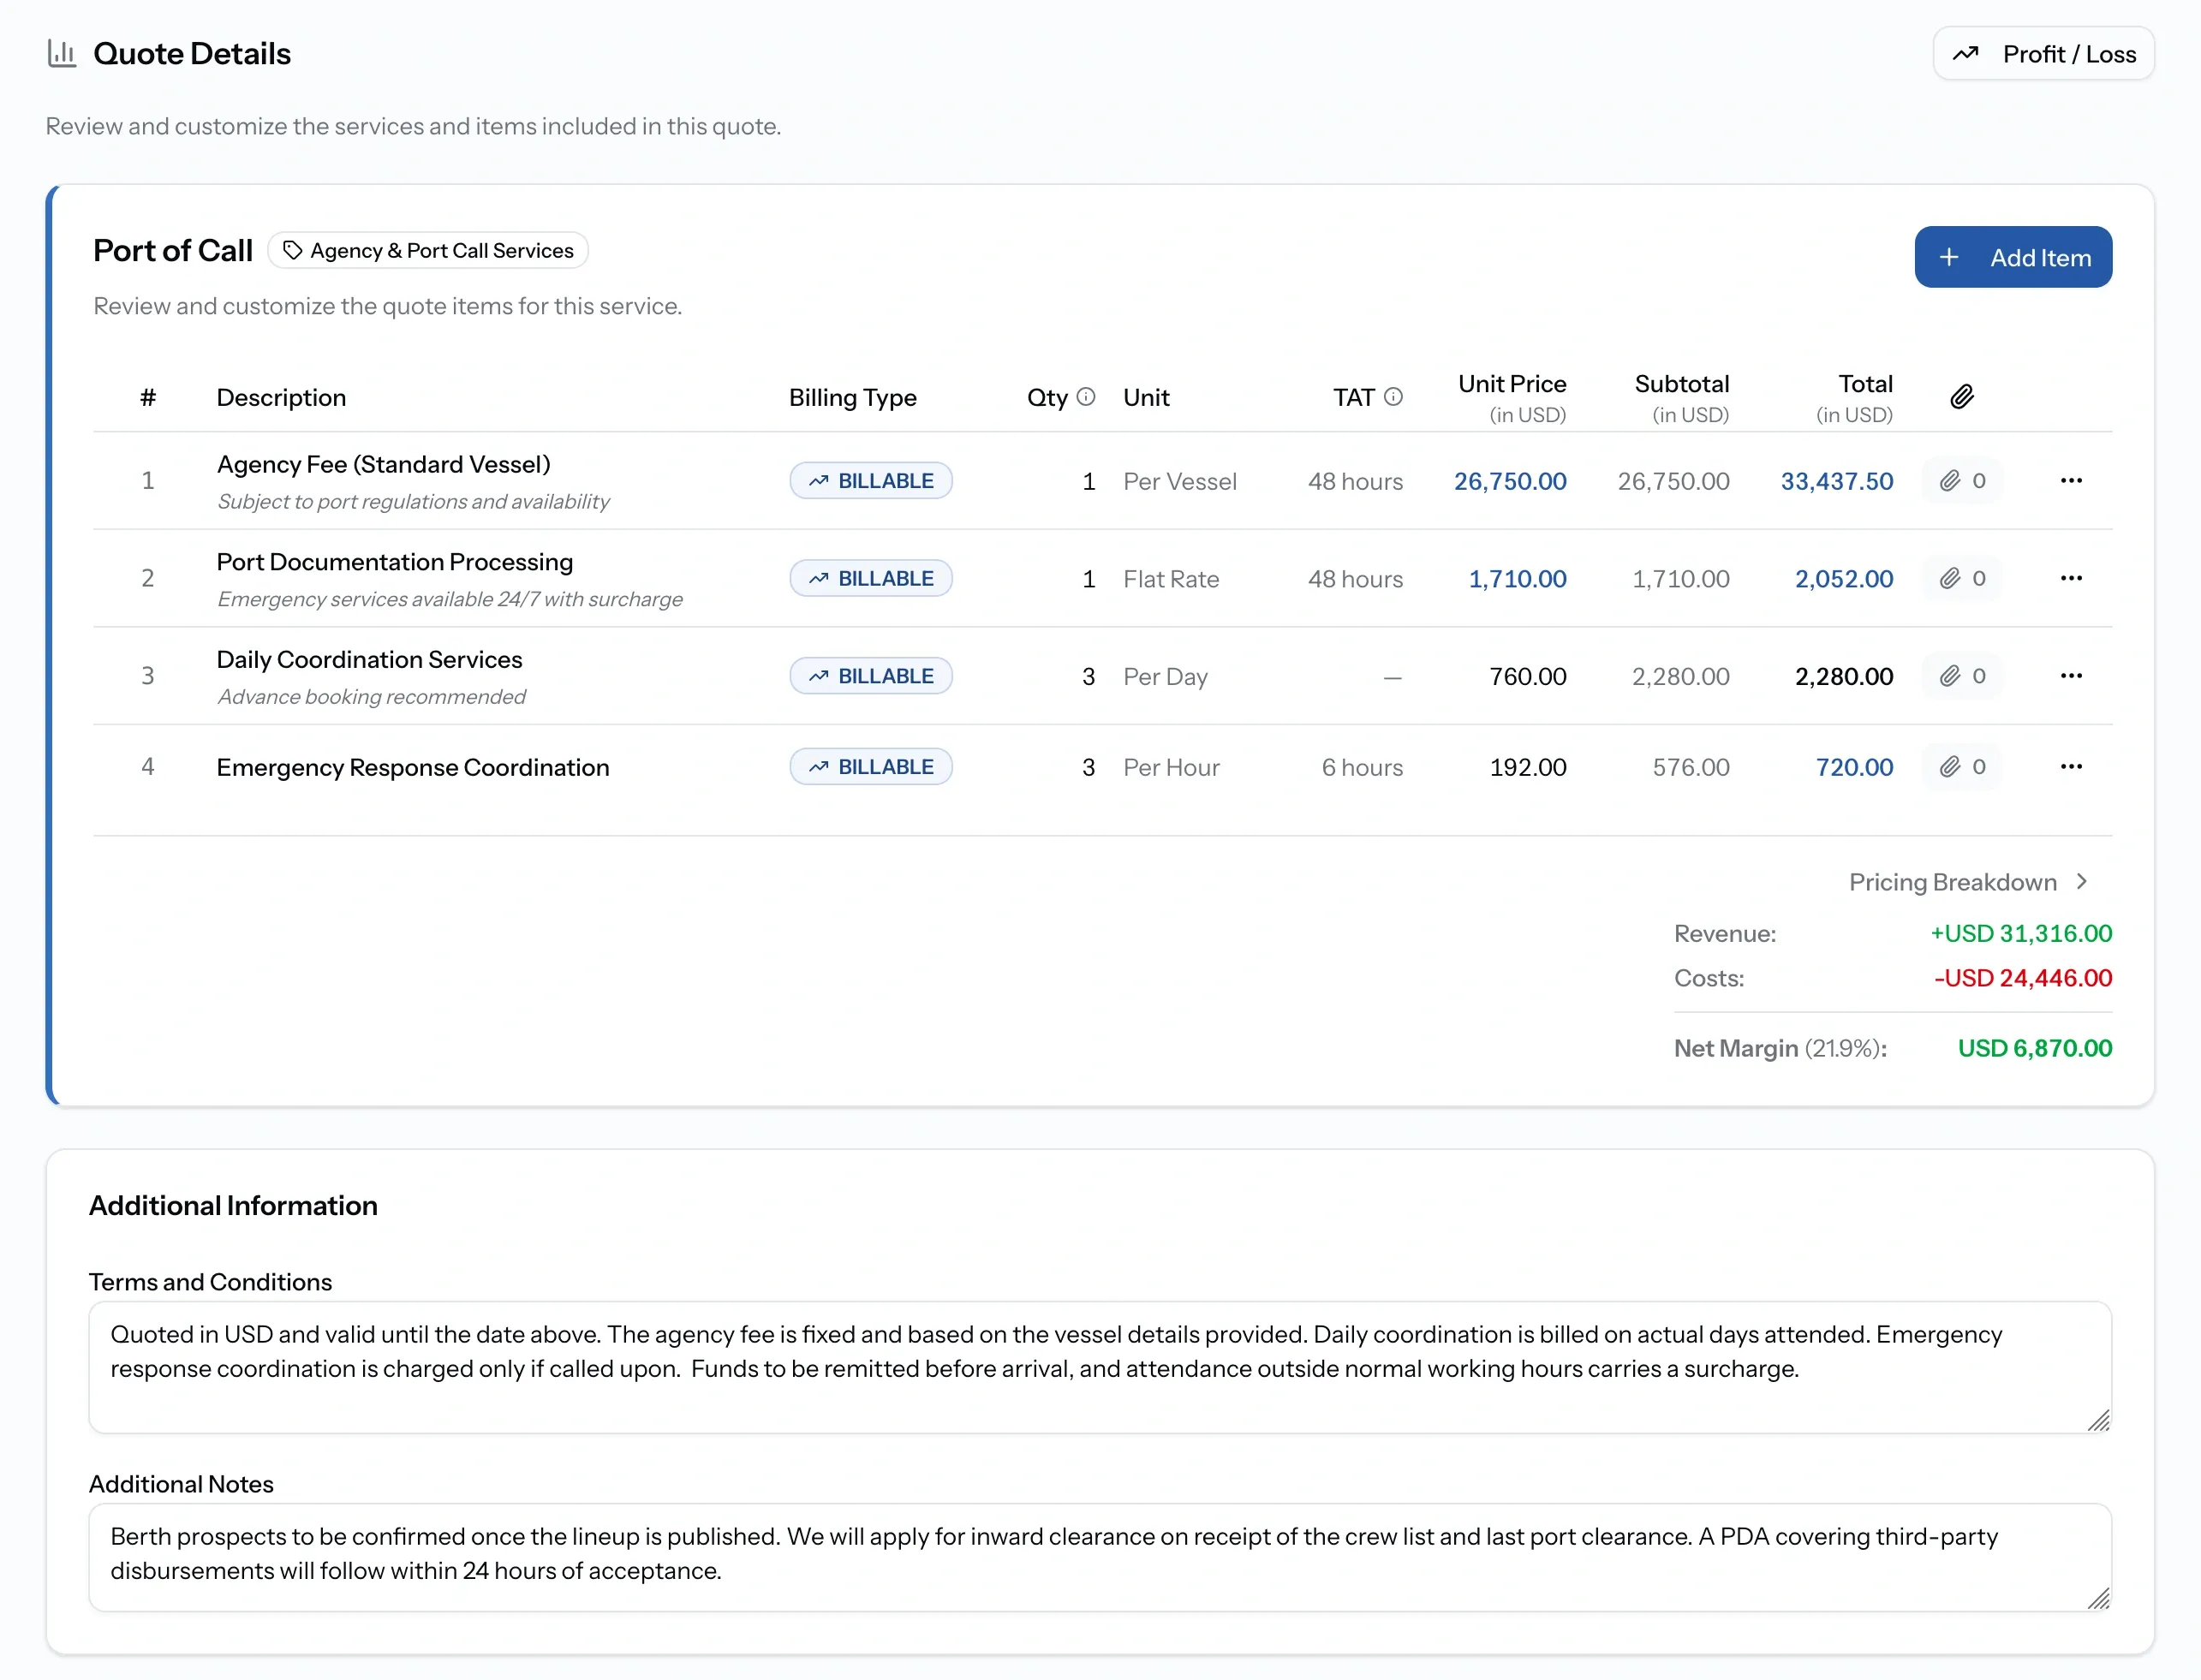Select Daily Coordination Services description
2201x1680 pixels.
click(369, 660)
